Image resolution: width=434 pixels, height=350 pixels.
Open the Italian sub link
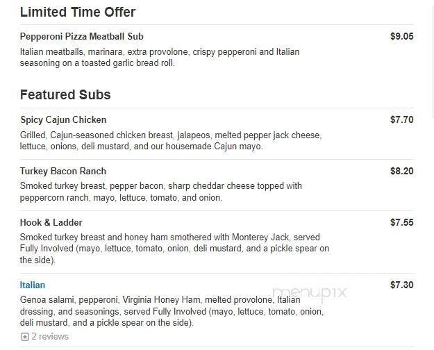[33, 285]
